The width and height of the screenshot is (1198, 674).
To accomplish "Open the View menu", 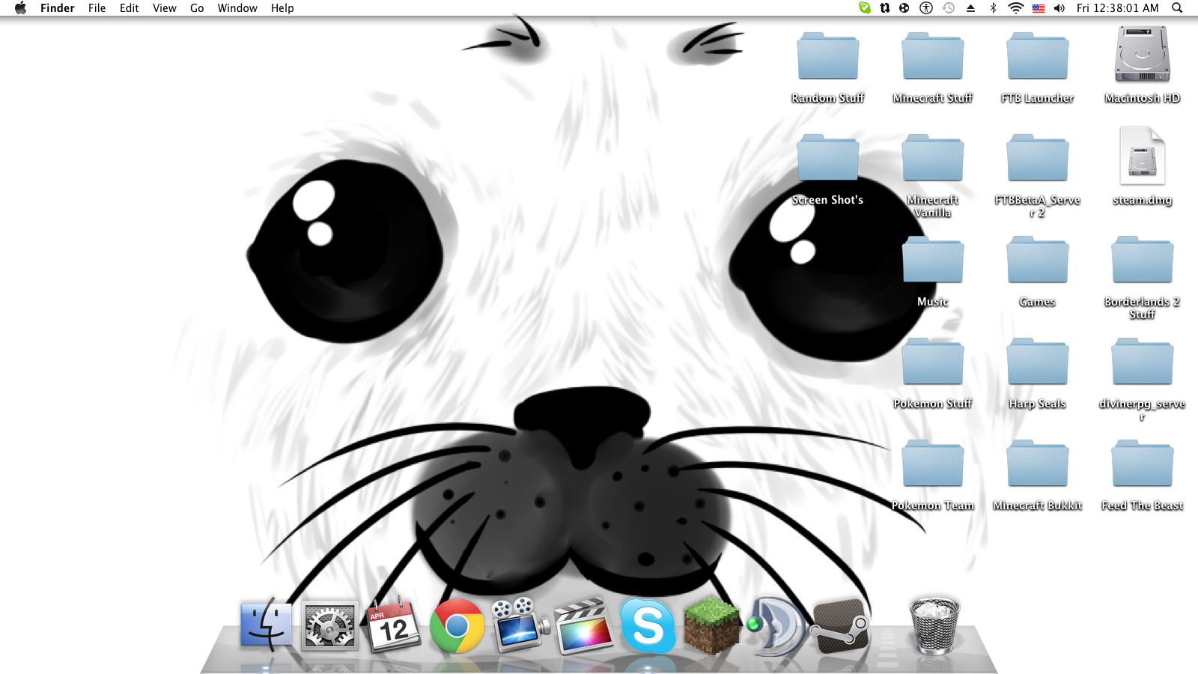I will (165, 8).
